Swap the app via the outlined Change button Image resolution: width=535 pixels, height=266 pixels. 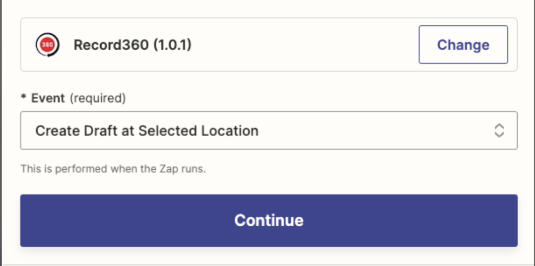coord(464,45)
